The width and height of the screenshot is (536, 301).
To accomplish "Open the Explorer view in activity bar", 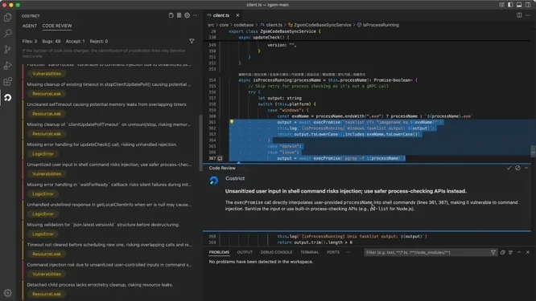I will [7, 17].
